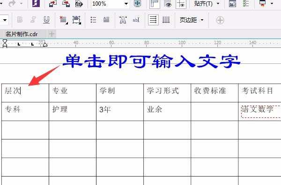Toggle the show guidelines eye icon
This screenshot has height=185, width=281.
(x=181, y=4)
